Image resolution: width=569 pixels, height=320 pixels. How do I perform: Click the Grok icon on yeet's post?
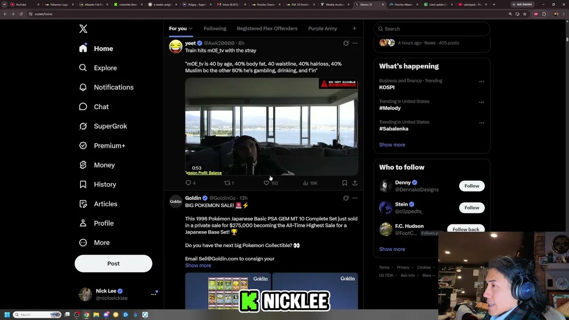pyautogui.click(x=346, y=43)
